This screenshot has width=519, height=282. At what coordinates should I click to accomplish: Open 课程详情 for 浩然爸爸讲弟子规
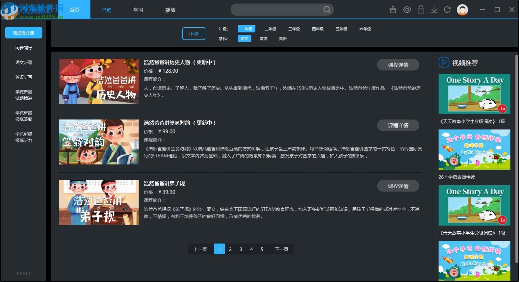[398, 186]
